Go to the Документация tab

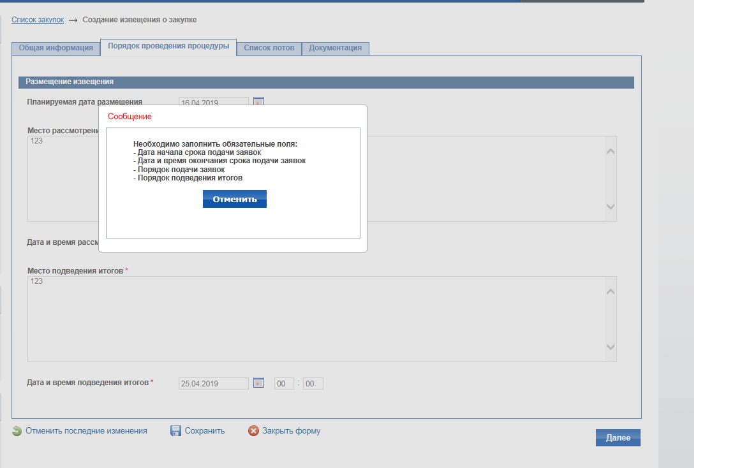335,48
